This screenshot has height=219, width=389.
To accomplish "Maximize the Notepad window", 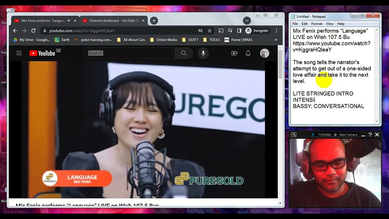I will point(362,15).
